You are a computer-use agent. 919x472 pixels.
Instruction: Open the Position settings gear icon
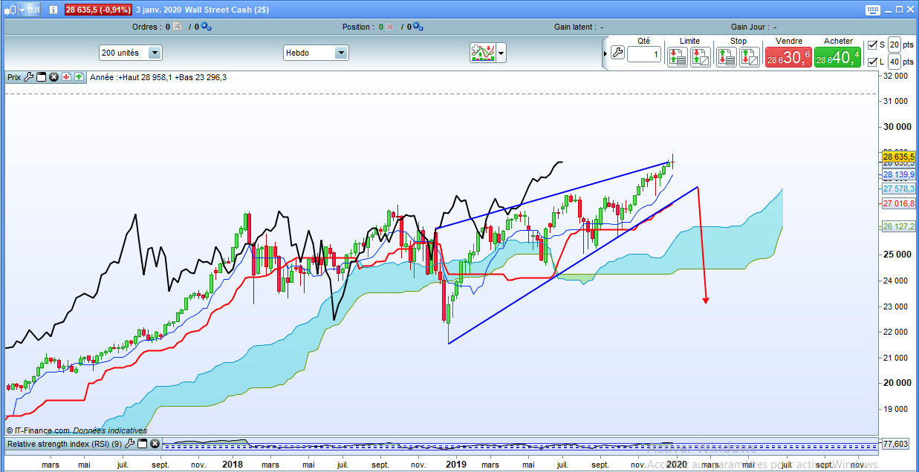(x=418, y=27)
